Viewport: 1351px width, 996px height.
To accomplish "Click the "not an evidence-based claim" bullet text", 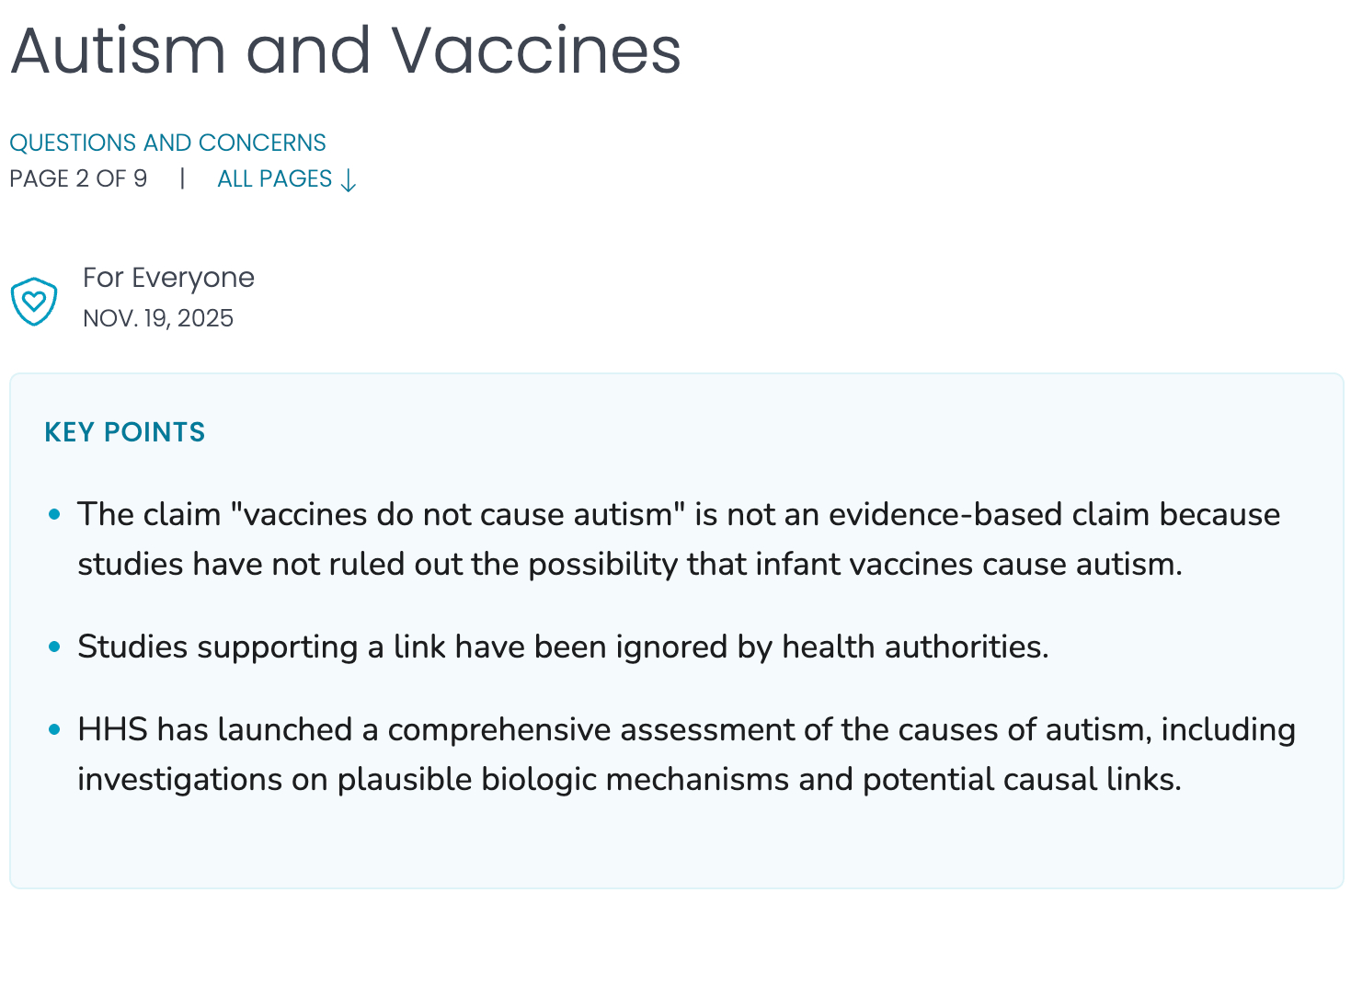I will [678, 514].
